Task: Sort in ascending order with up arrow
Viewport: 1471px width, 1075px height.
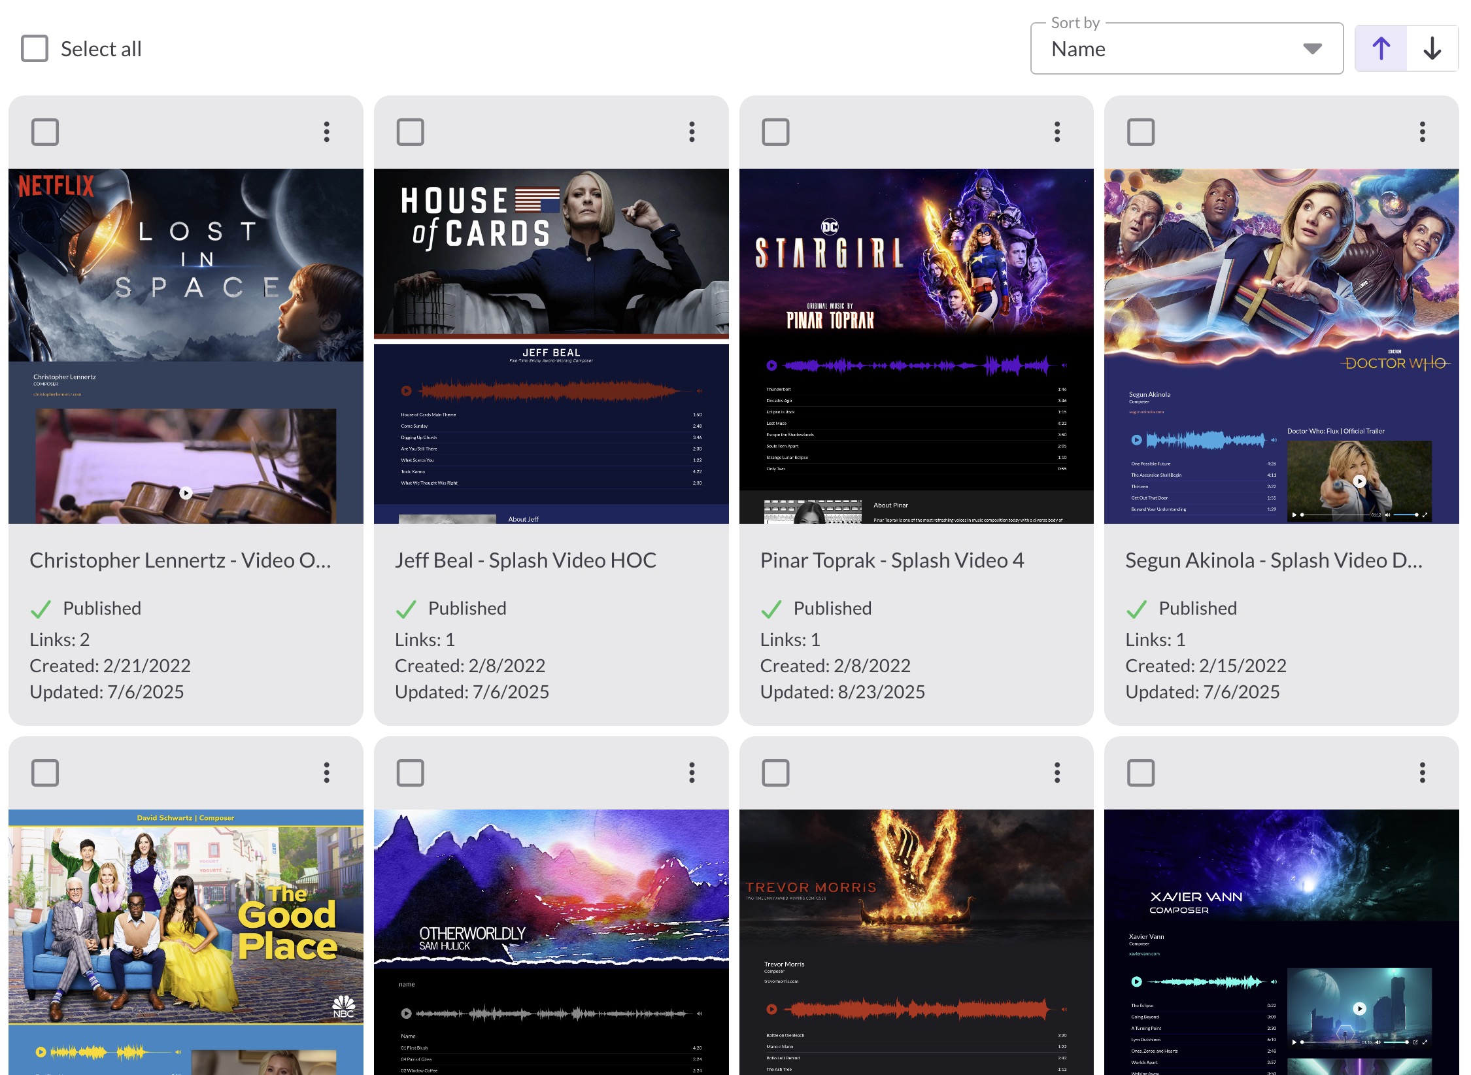Action: click(x=1381, y=48)
